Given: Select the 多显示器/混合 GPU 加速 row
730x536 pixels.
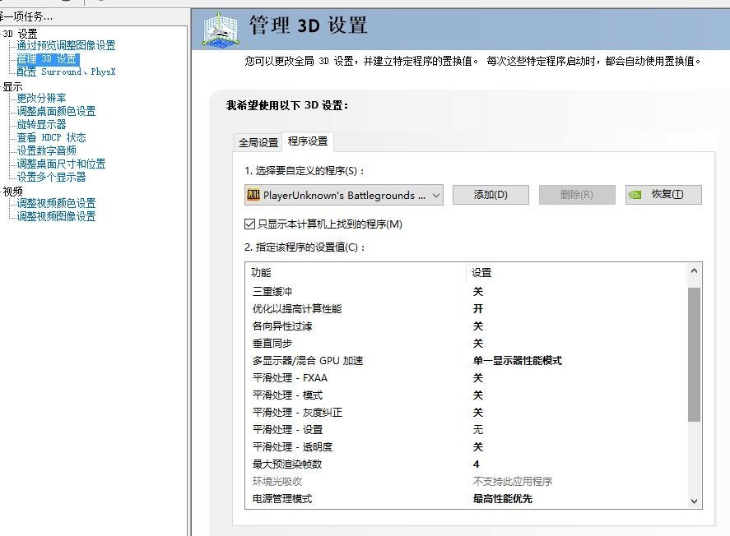Looking at the screenshot, I should coord(466,360).
